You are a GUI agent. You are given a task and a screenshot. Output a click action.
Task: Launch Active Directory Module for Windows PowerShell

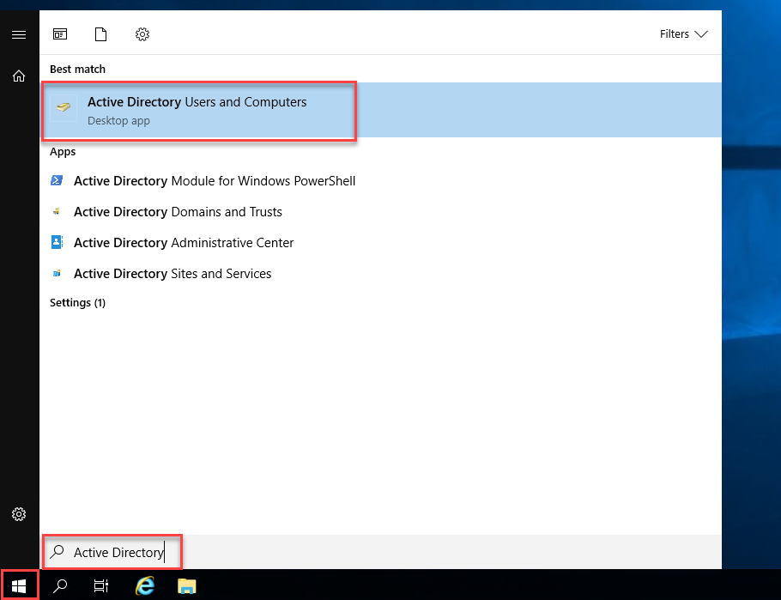pos(381,181)
